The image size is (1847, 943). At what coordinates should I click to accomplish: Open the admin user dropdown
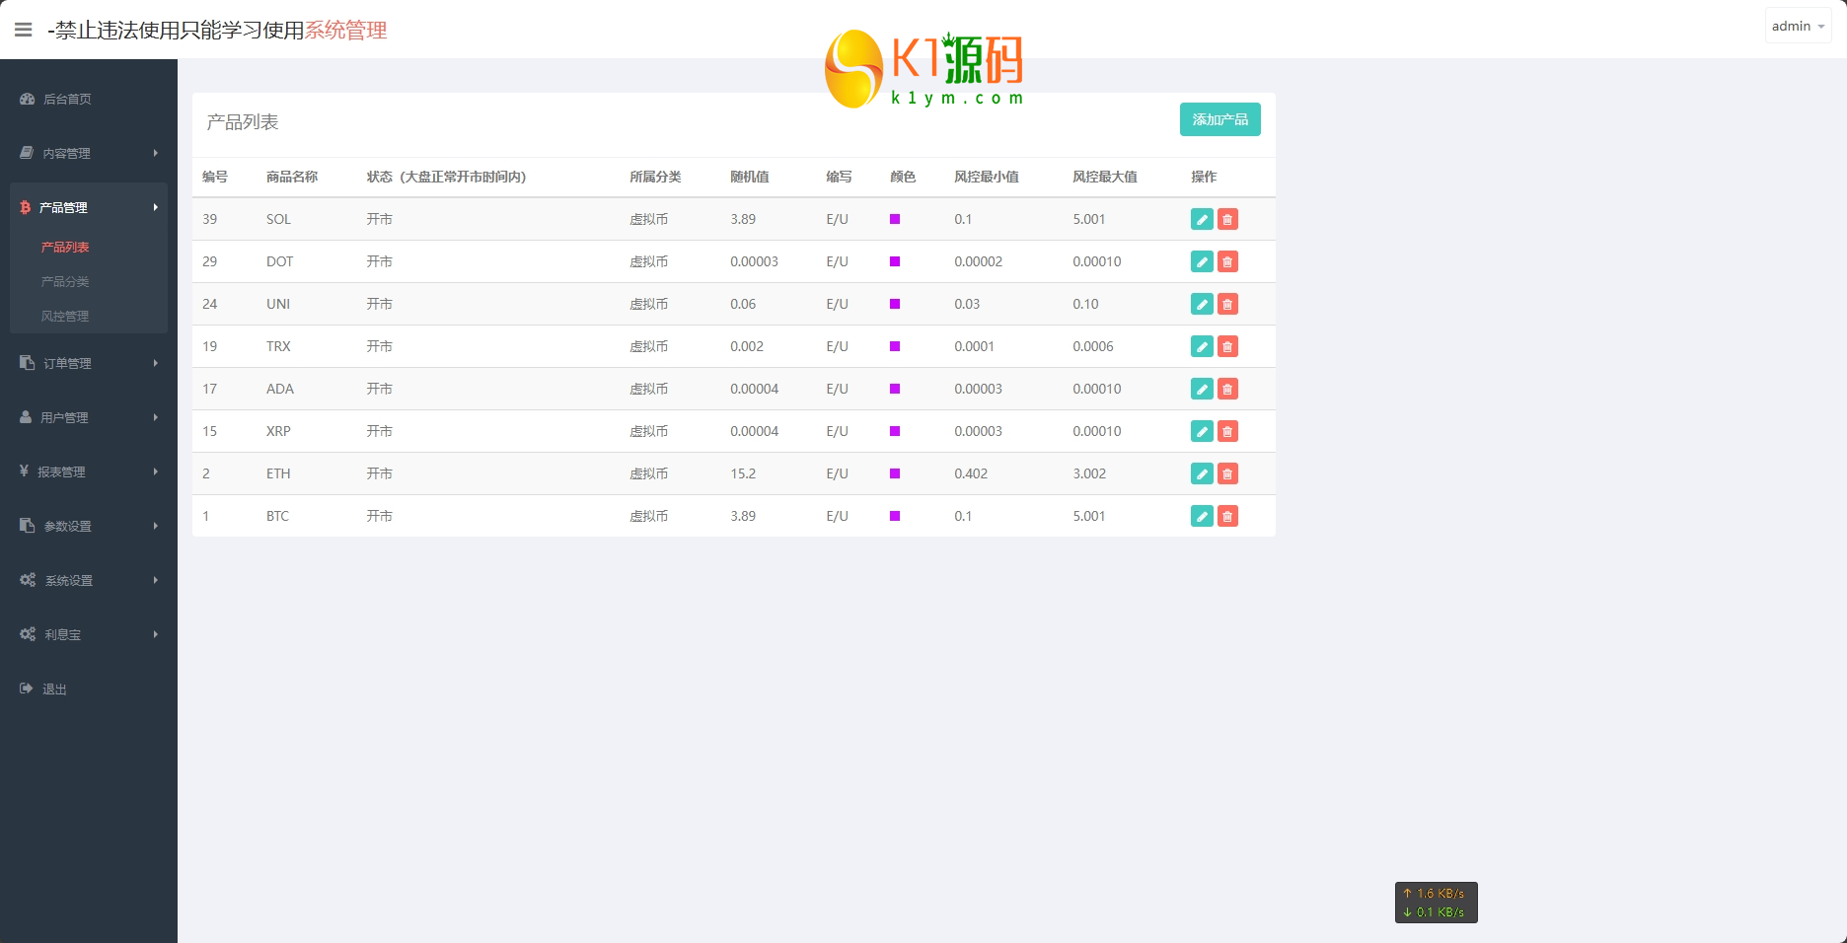pos(1797,27)
